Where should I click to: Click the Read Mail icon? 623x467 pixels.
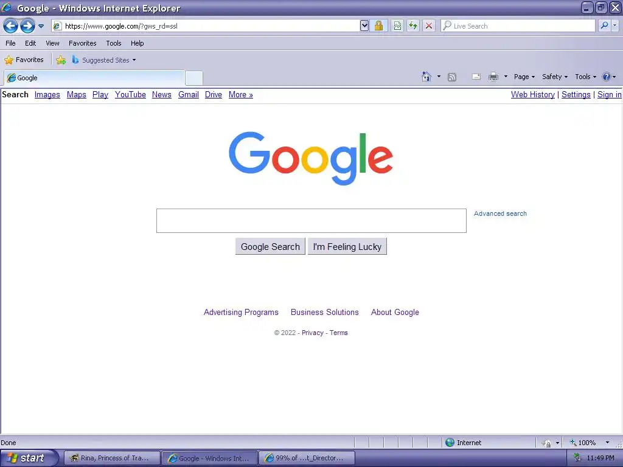tap(476, 77)
